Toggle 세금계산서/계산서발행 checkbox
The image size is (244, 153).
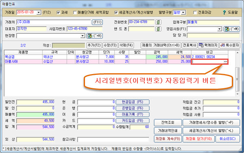point(116,13)
